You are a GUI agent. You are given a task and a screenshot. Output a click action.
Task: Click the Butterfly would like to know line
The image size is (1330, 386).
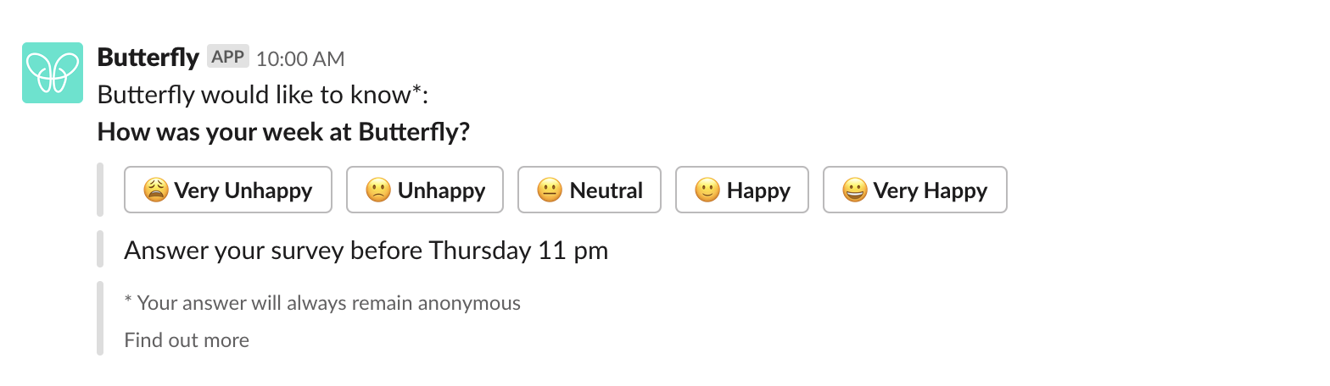click(263, 95)
